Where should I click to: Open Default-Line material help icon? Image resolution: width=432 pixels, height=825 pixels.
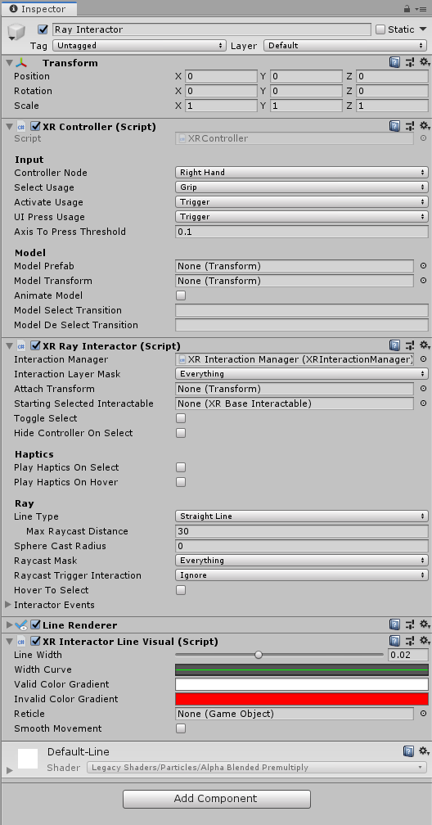click(x=408, y=751)
